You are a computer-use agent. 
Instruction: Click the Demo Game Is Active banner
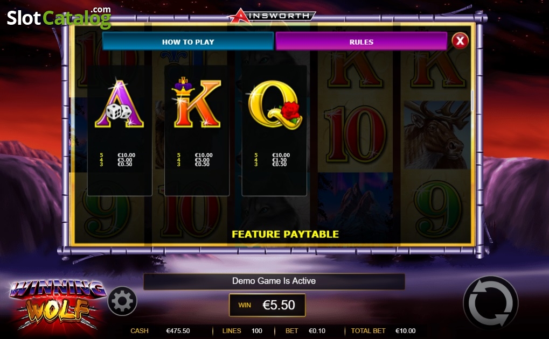pos(274,281)
